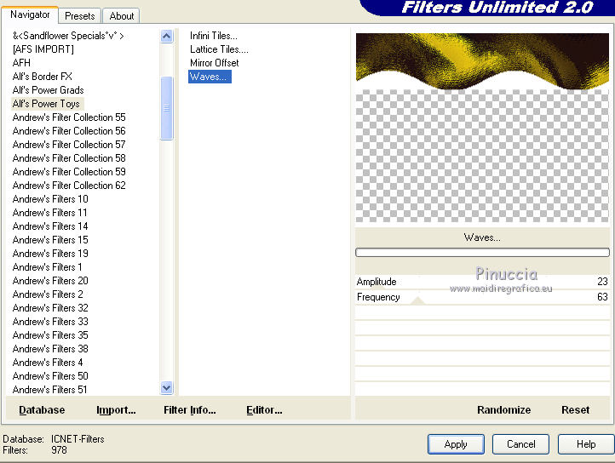Viewport: 615px width, 463px height.
Task: Select Andrew's Filters 14
Action: click(x=50, y=226)
